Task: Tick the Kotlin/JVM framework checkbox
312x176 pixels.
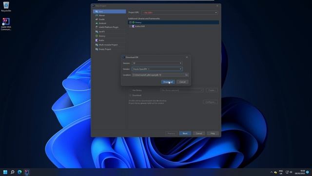Action: [130, 26]
